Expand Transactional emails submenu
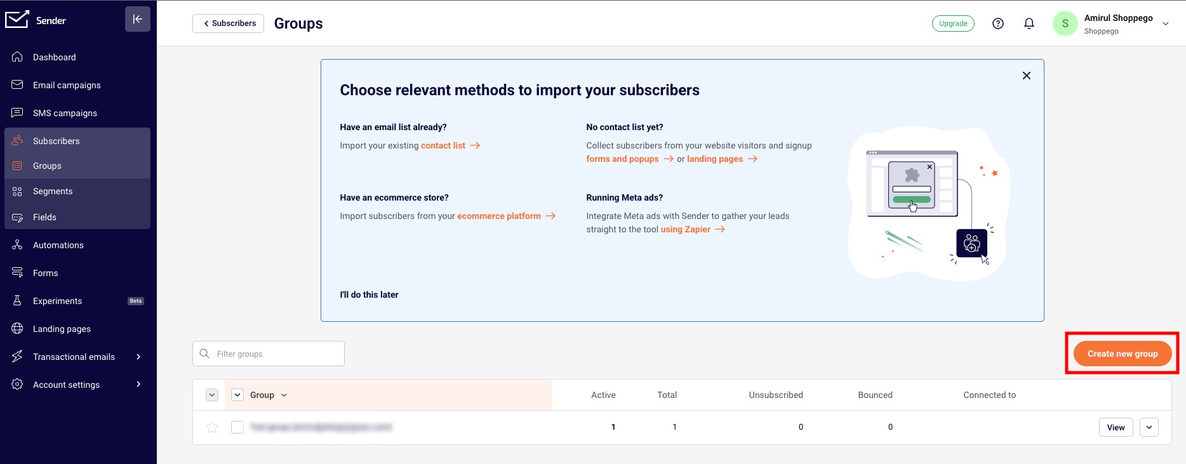Screen dimensions: 1186x464 coord(138,357)
